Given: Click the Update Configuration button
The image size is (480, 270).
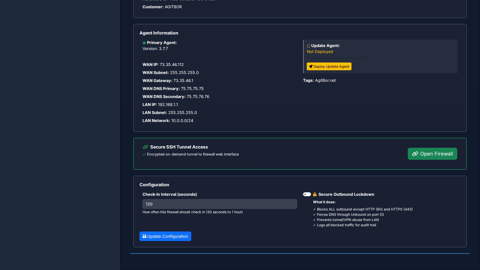Looking at the screenshot, I should pos(165,236).
